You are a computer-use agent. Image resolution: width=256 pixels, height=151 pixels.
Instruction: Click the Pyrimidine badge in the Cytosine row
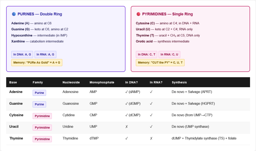(x=42, y=116)
